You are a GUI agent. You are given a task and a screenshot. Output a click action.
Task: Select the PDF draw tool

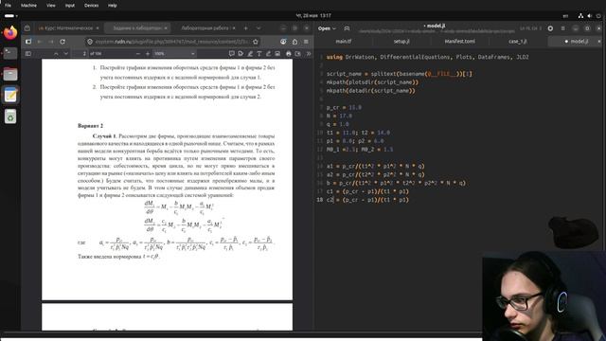(269, 54)
